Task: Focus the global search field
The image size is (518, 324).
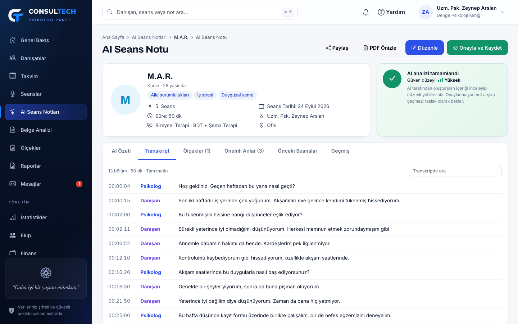Action: (x=200, y=12)
